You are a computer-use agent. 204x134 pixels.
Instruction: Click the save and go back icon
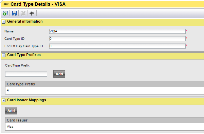click(5, 13)
